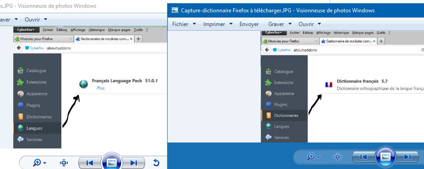Open Marque-pages menu in x.JPG window image
Viewport: 424px width, 169px height.
click(119, 30)
